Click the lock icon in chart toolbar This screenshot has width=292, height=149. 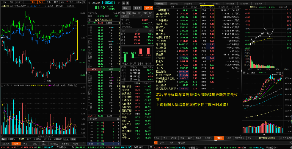click(22, 2)
